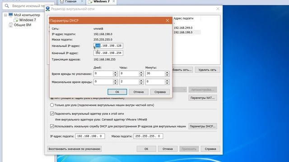Image resolution: width=289 pixels, height=162 pixels.
Task: Click the maximum lease minutes field
Action: [155, 82]
